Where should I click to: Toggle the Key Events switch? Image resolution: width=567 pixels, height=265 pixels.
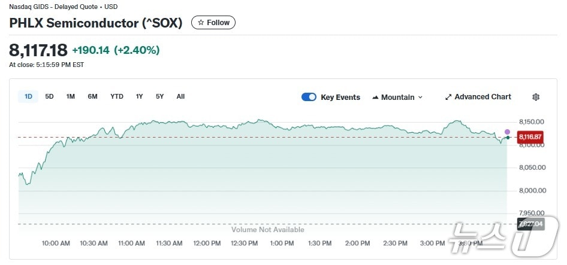(x=309, y=97)
